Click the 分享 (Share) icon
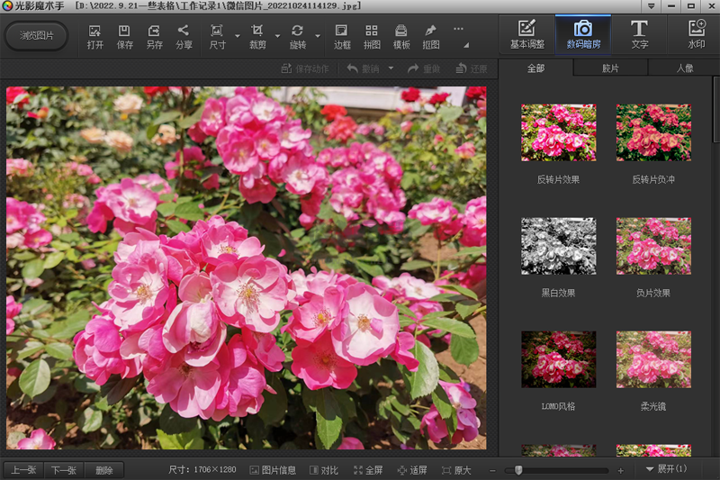This screenshot has width=720, height=480. pos(184,36)
